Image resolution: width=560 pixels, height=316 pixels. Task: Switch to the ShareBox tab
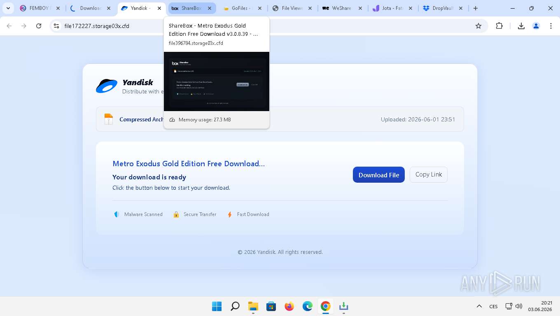(192, 8)
